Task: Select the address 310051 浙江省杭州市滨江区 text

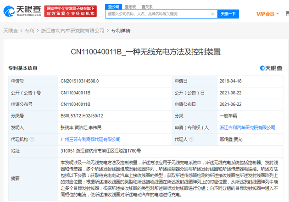Action: click(101, 151)
